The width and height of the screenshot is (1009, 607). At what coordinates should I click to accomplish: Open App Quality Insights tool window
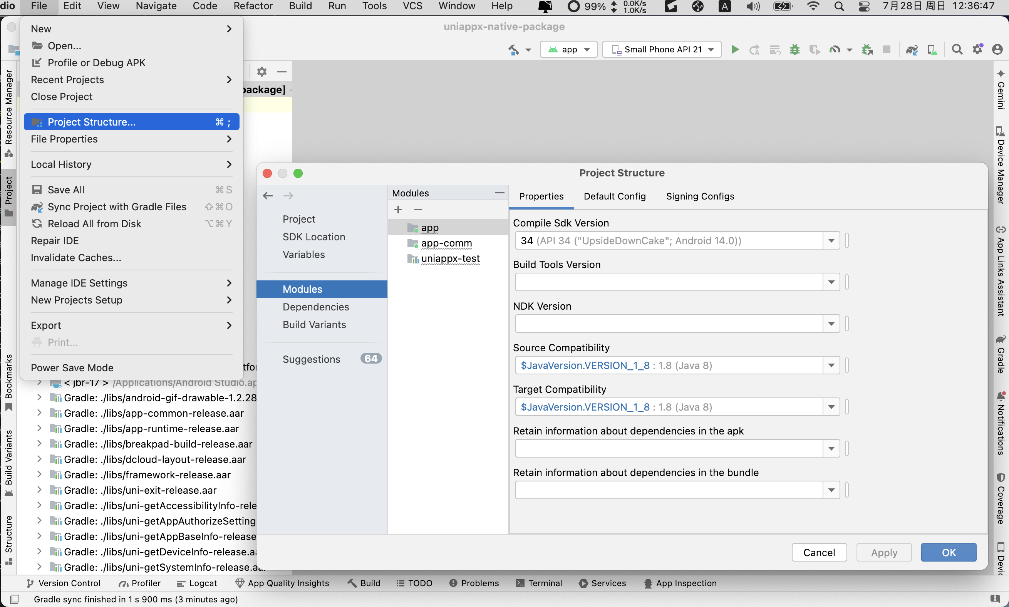282,583
